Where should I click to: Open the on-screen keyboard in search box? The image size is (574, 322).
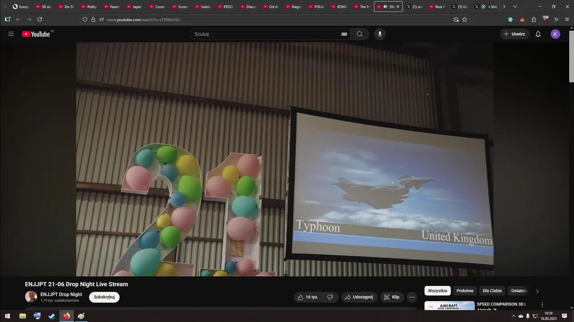tap(344, 34)
